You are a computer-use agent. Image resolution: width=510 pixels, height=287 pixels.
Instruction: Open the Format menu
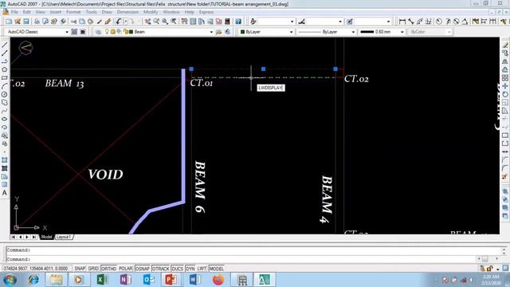[x=73, y=12]
